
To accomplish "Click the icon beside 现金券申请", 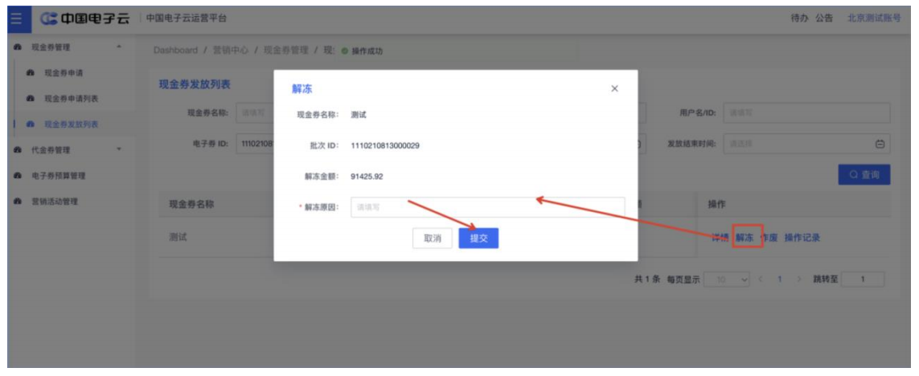I will 31,73.
